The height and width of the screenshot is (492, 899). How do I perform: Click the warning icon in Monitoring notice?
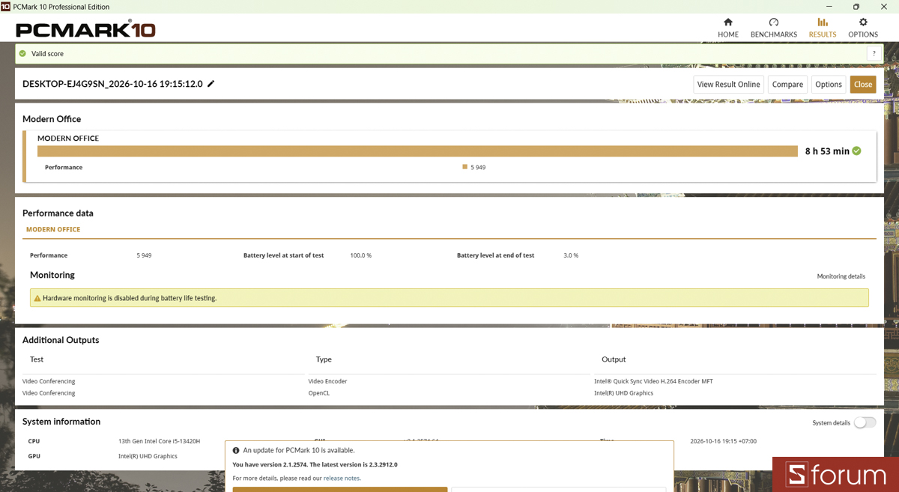pos(37,298)
